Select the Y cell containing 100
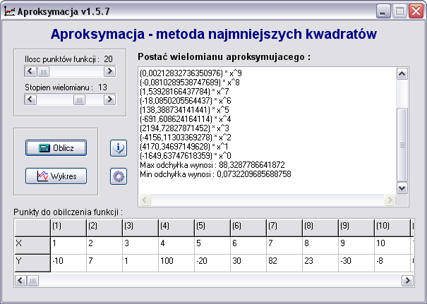 pyautogui.click(x=176, y=261)
